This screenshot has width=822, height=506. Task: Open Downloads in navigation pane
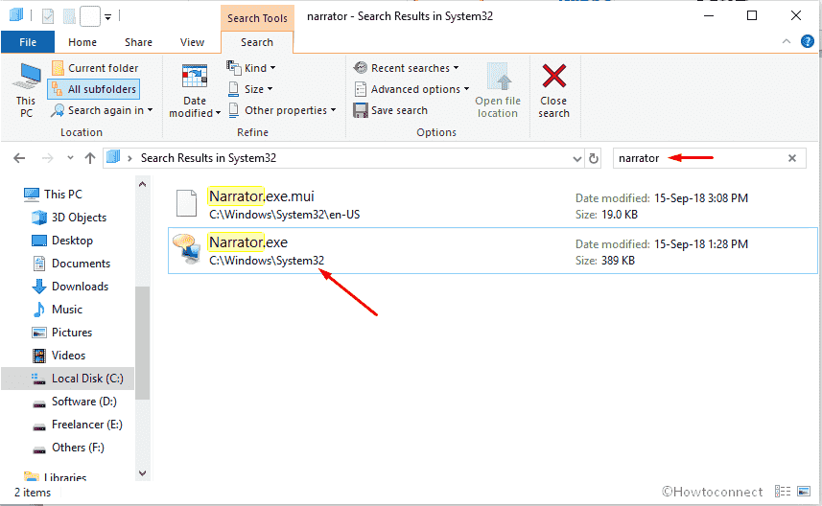click(70, 287)
